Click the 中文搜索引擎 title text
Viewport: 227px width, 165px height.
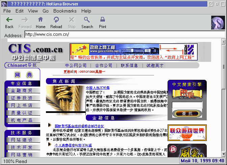pyautogui.click(x=187, y=84)
